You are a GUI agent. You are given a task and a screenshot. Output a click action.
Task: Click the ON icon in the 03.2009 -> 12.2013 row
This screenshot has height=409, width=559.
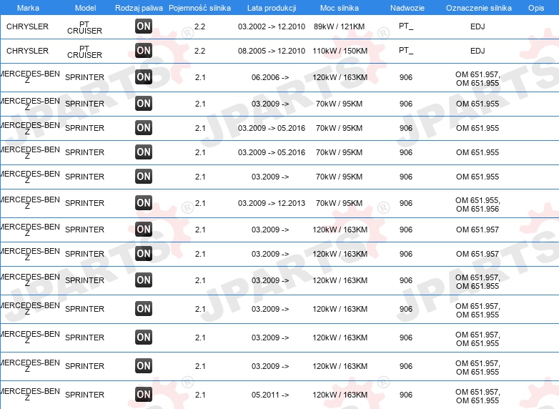(144, 203)
